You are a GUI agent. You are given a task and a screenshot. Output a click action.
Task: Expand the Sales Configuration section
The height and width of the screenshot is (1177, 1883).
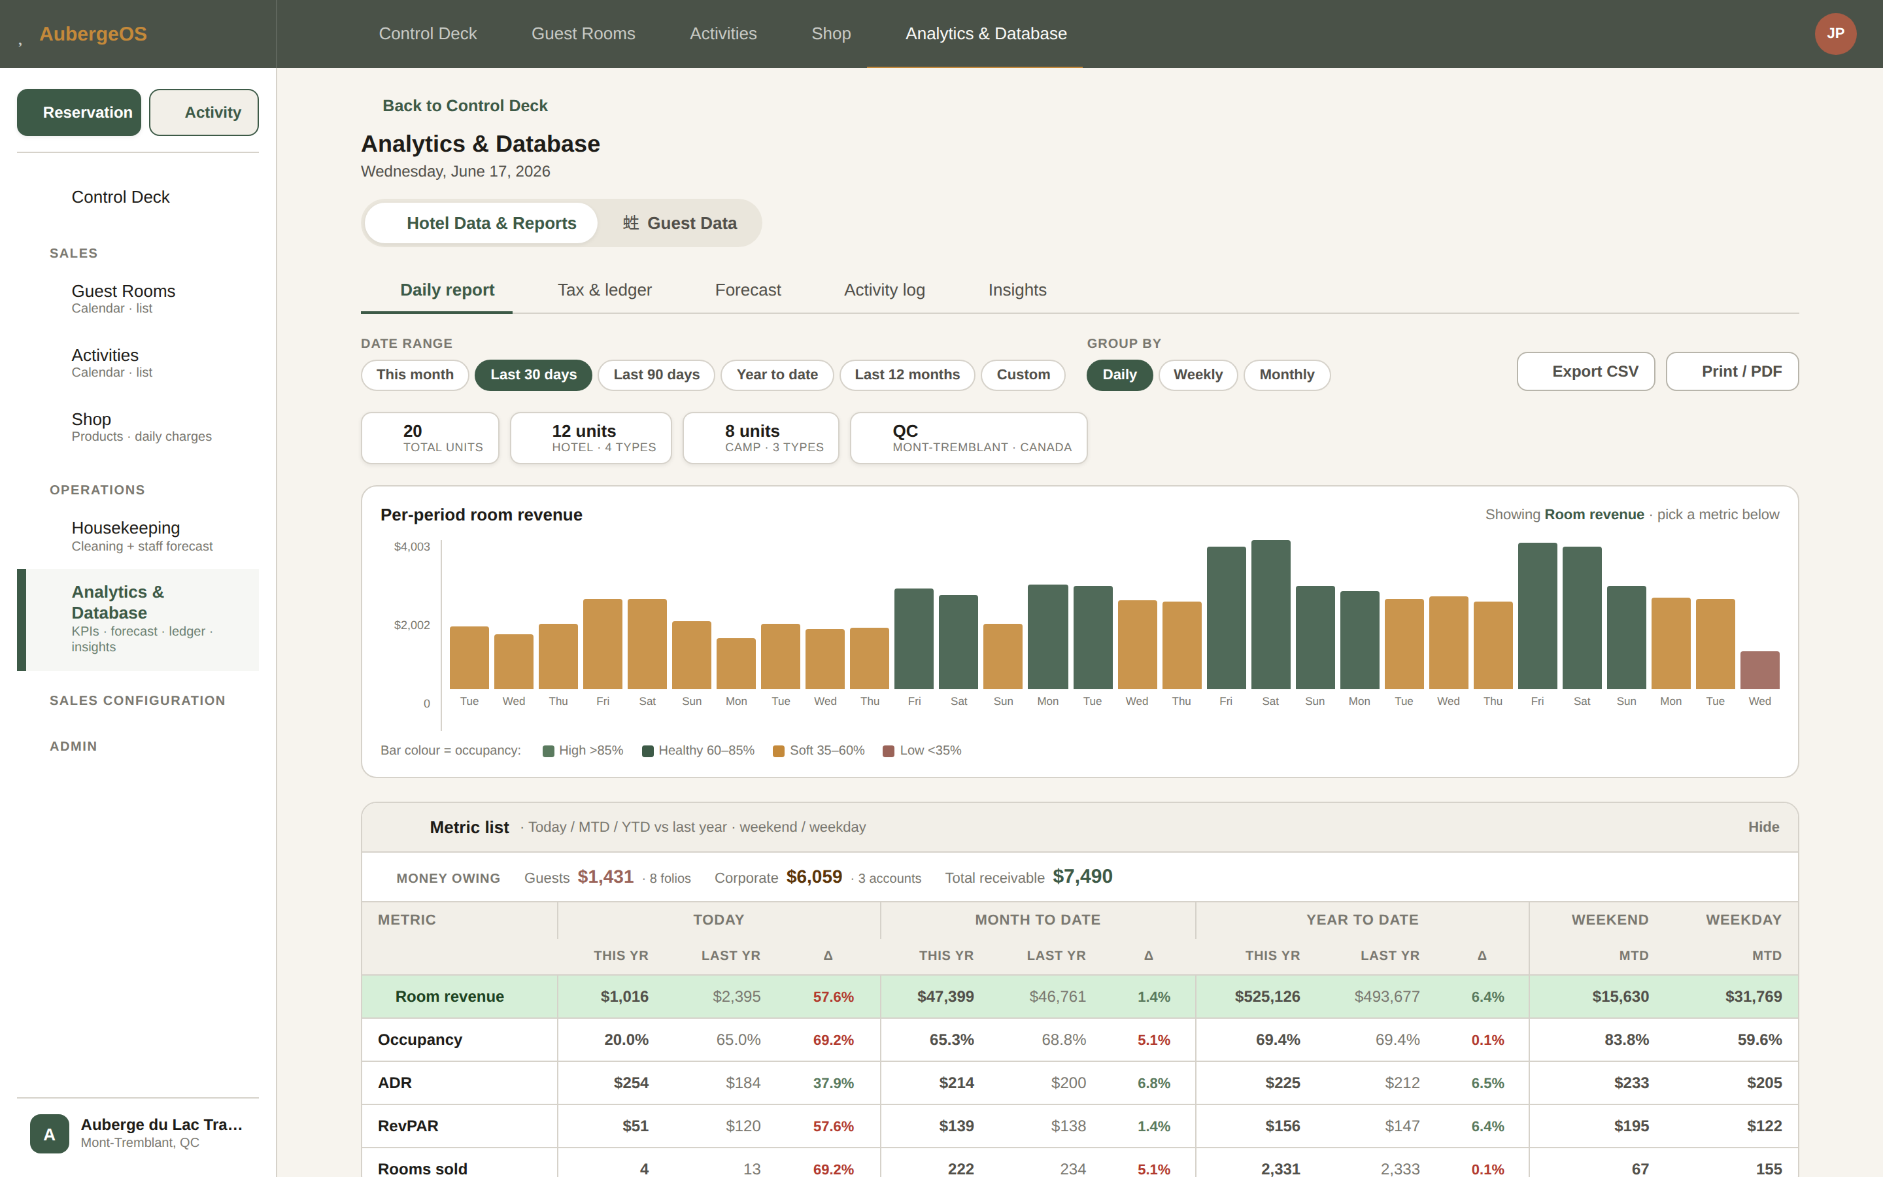click(137, 700)
